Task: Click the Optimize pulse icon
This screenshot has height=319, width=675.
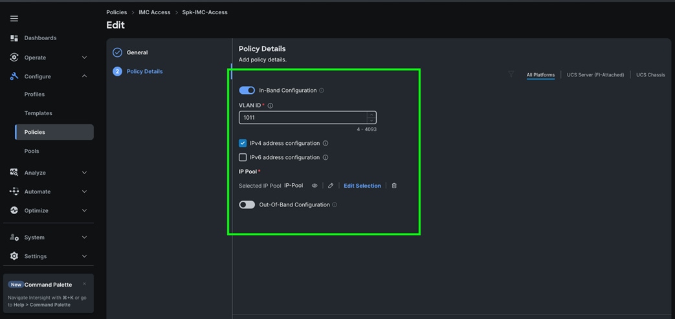Action: pyautogui.click(x=14, y=210)
